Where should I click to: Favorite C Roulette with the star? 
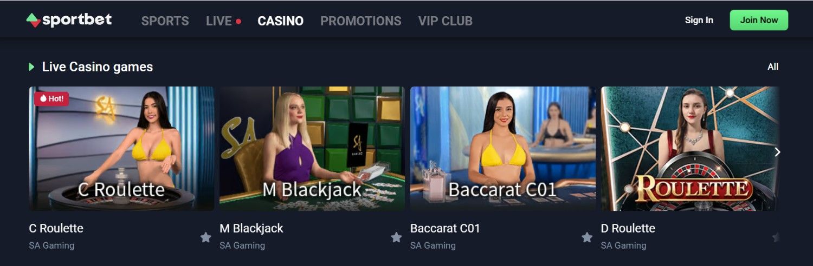[x=205, y=237]
